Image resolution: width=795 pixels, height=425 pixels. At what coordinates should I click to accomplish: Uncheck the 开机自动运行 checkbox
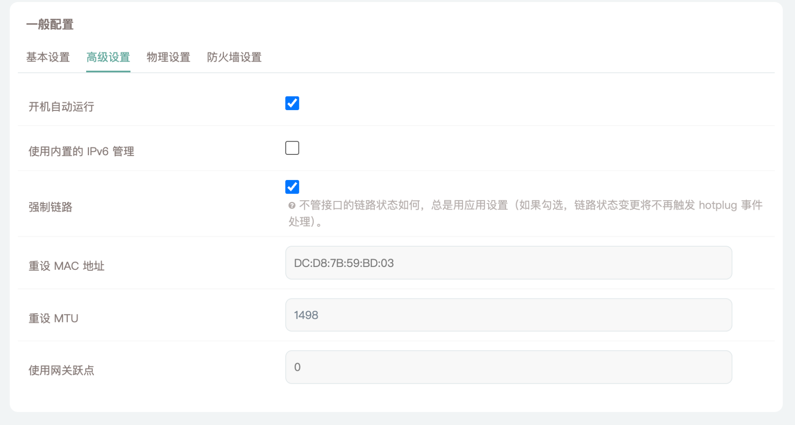coord(292,103)
